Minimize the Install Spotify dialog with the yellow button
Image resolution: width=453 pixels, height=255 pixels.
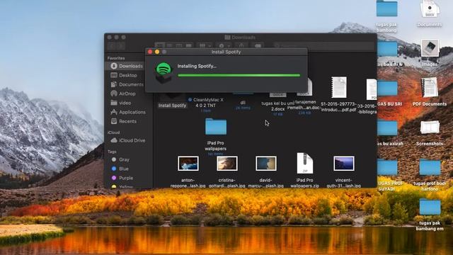[x=157, y=52]
